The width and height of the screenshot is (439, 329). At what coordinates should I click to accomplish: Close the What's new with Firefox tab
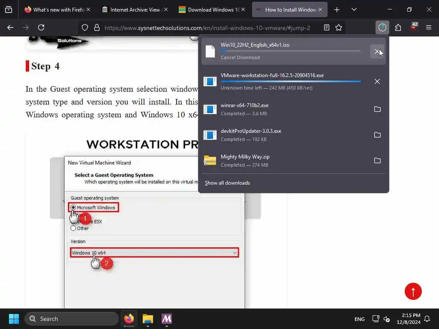88,9
